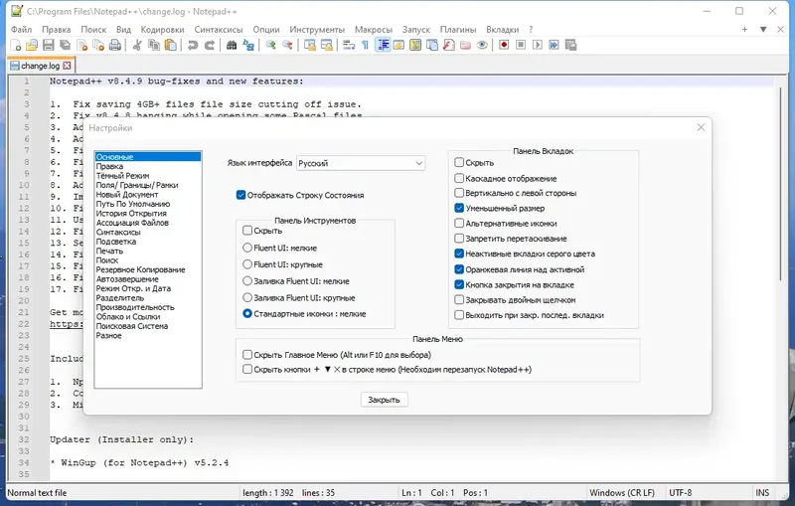This screenshot has width=795, height=506.
Task: Cut selection with the scissors icon
Action: (137, 45)
